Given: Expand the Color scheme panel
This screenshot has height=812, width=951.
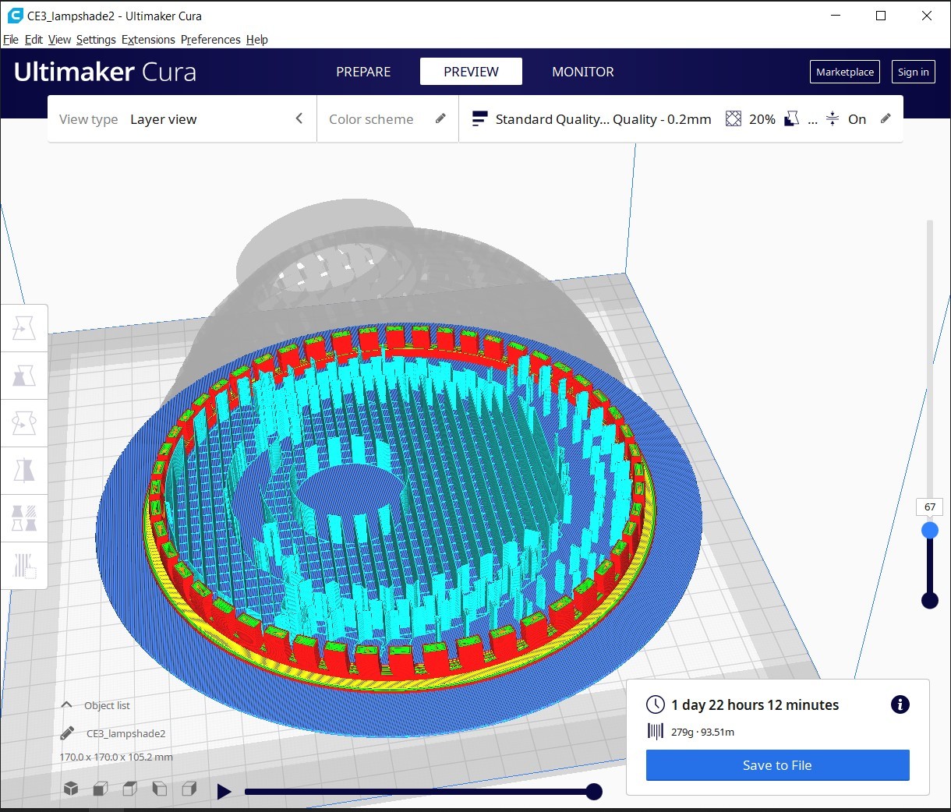Looking at the screenshot, I should pyautogui.click(x=387, y=119).
